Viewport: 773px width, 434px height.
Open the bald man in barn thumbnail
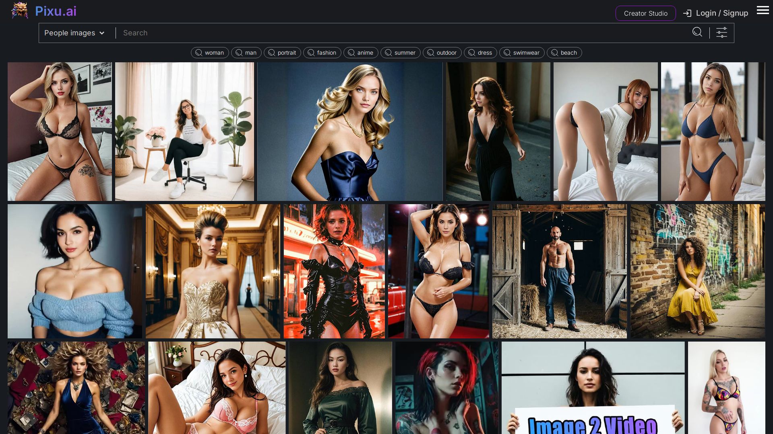coord(559,271)
